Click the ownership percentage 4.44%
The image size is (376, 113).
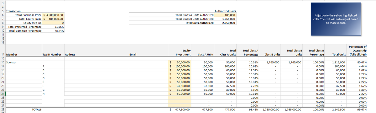click(357, 66)
